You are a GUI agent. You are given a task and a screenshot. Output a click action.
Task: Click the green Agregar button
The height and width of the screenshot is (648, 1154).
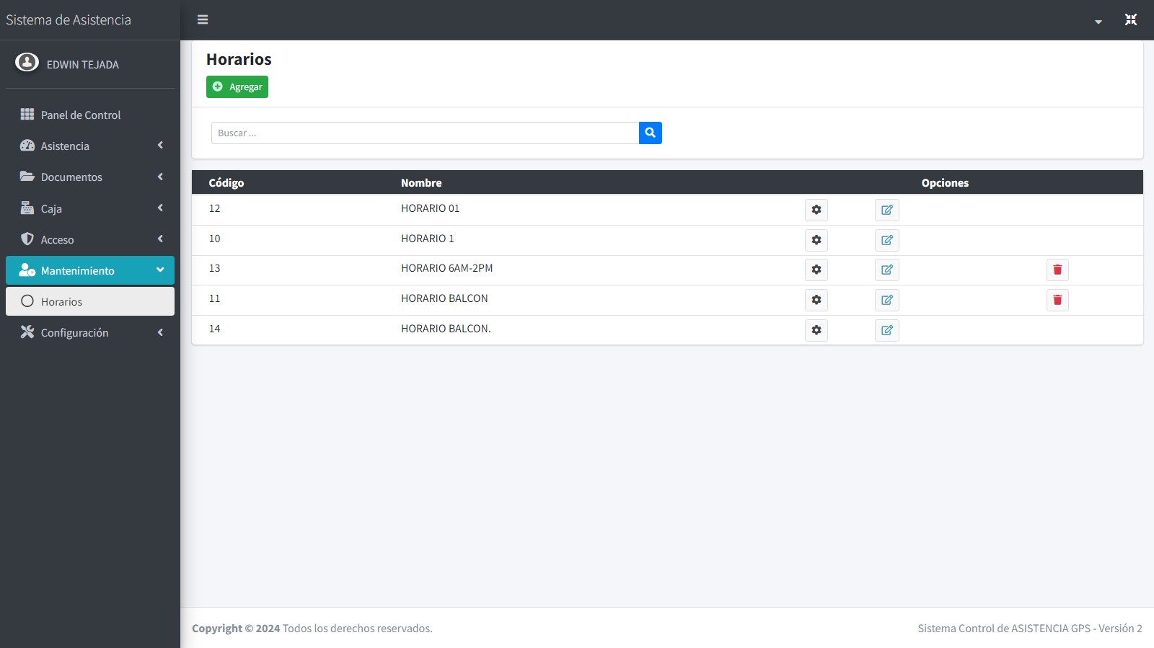(x=237, y=87)
